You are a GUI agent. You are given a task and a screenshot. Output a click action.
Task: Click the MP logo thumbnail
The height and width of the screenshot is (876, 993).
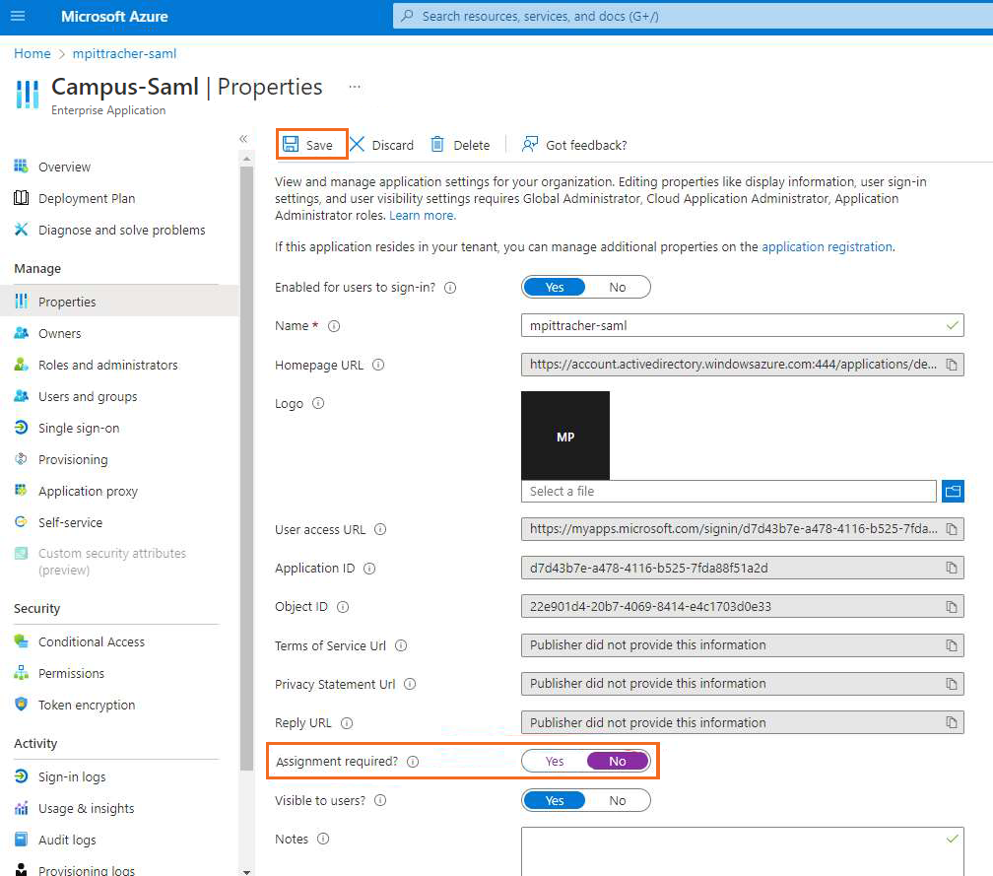pyautogui.click(x=564, y=436)
